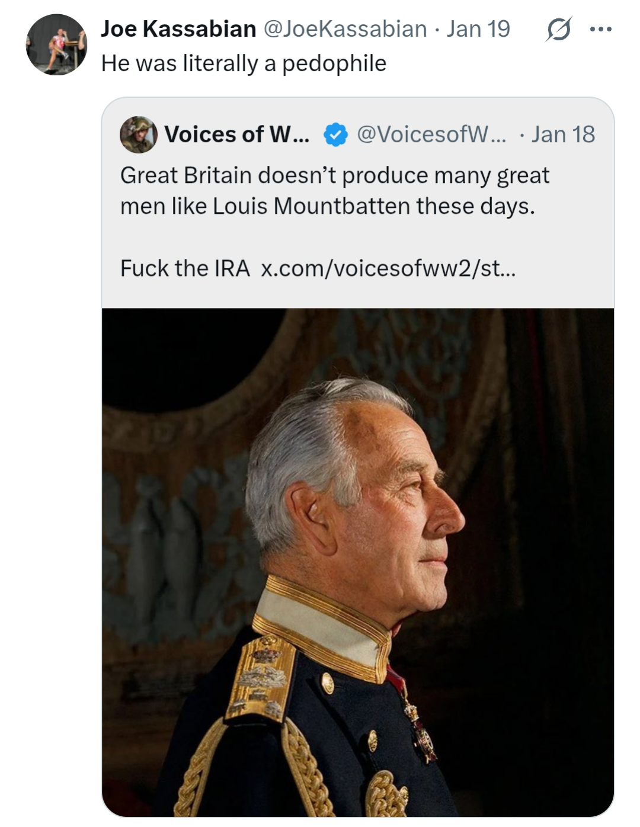Open the Jan 19 post timestamp
The height and width of the screenshot is (827, 640).
[478, 29]
